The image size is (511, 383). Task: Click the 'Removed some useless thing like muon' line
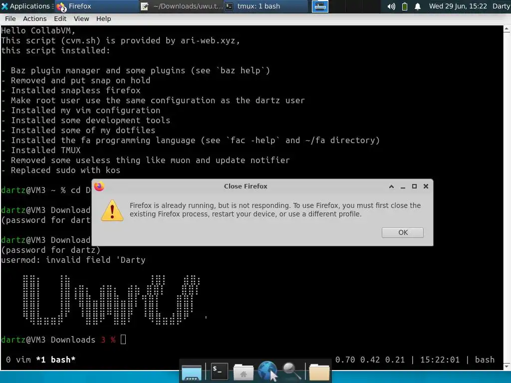(x=145, y=160)
